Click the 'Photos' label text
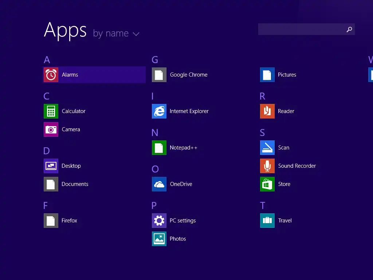The width and height of the screenshot is (373, 280). [178, 239]
